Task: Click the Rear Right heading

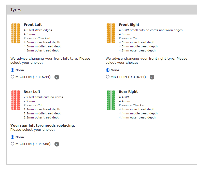Action: click(128, 92)
